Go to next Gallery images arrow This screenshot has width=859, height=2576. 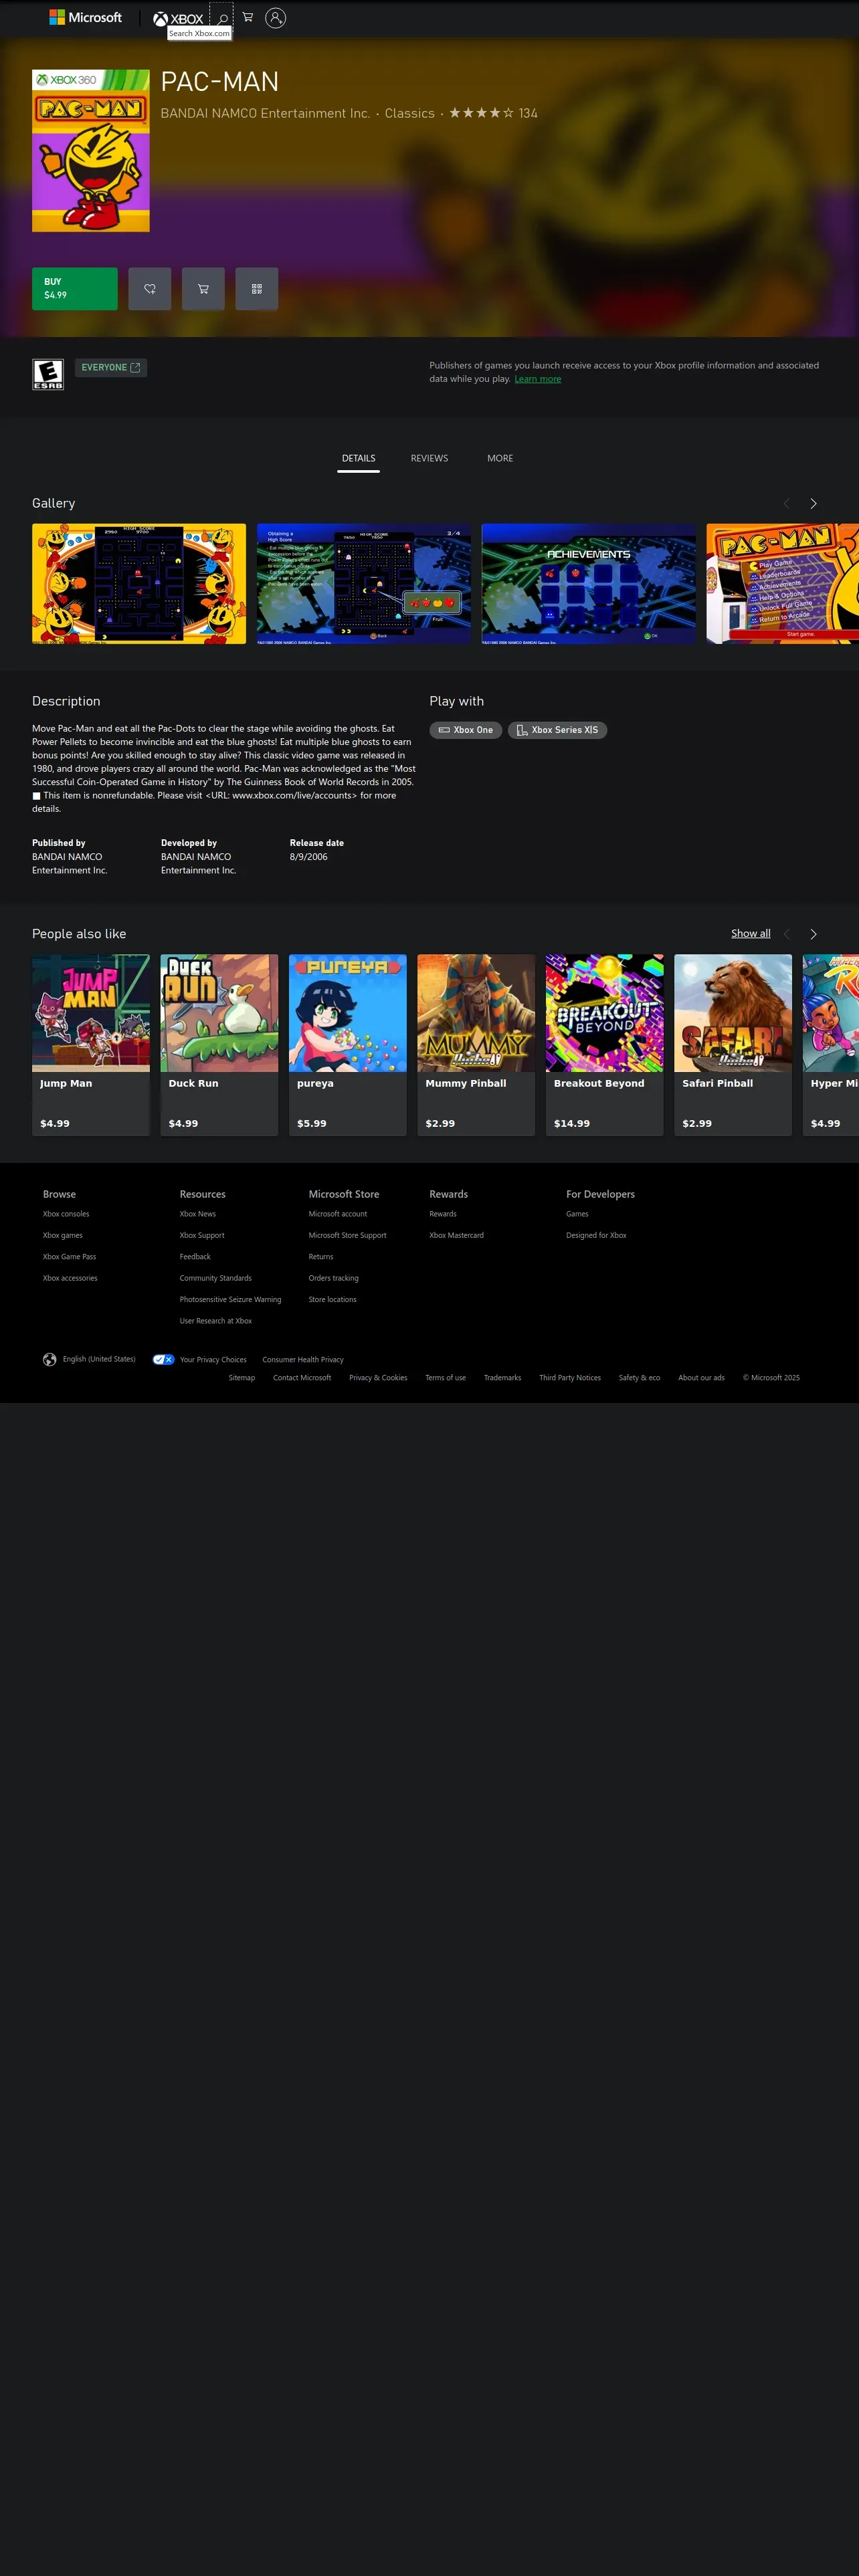click(813, 503)
